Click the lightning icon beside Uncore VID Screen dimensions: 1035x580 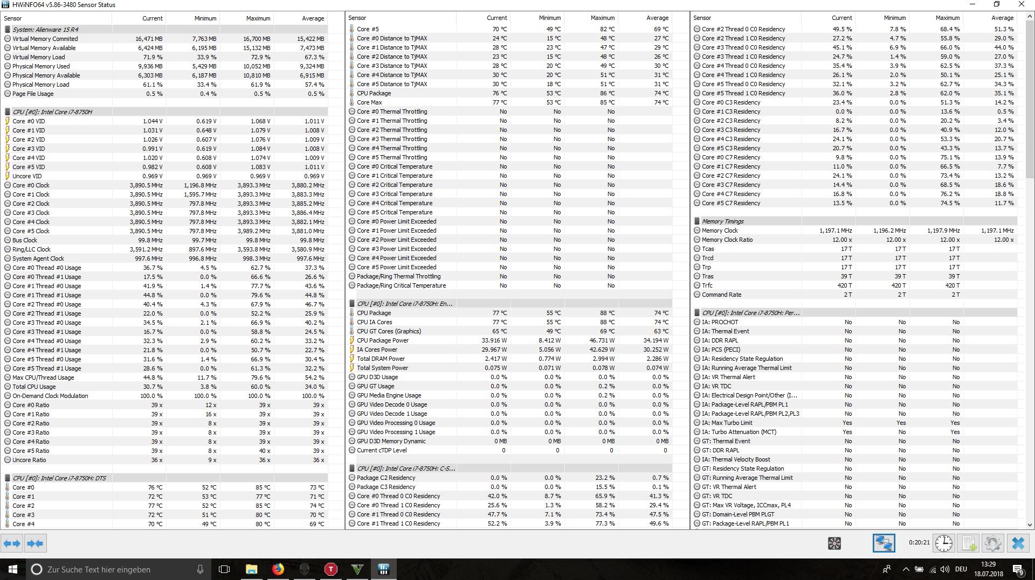8,176
